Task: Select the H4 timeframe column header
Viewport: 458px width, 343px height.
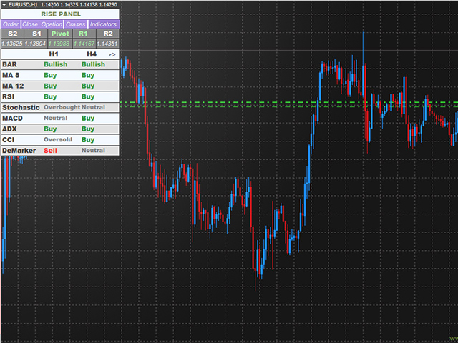Action: coord(92,54)
